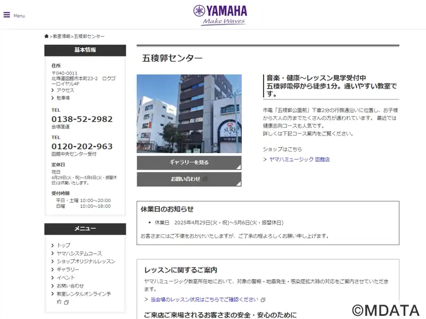Screen dimensions: 426x319
Task: Click the chevron beside ヤマハシステムコース
Action: pos(53,254)
